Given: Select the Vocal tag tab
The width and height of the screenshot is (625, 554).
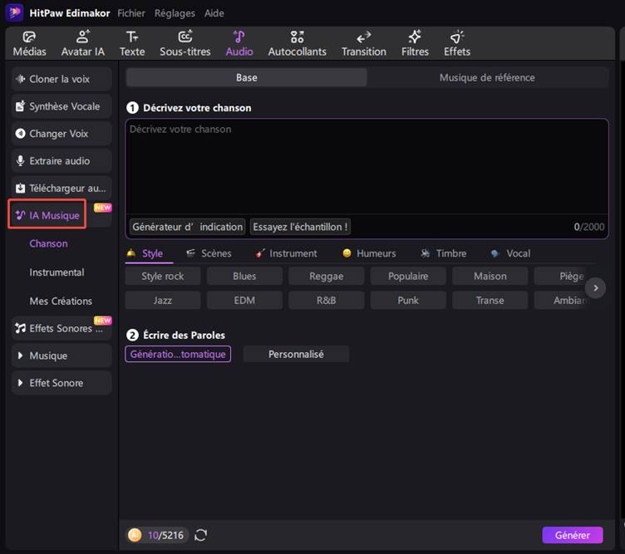Looking at the screenshot, I should (x=510, y=253).
